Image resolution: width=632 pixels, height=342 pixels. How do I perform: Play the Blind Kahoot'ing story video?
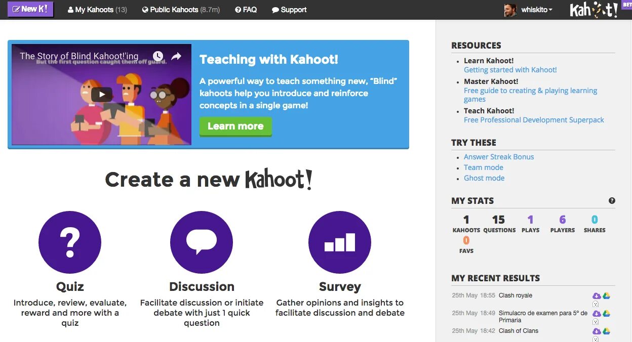point(102,94)
